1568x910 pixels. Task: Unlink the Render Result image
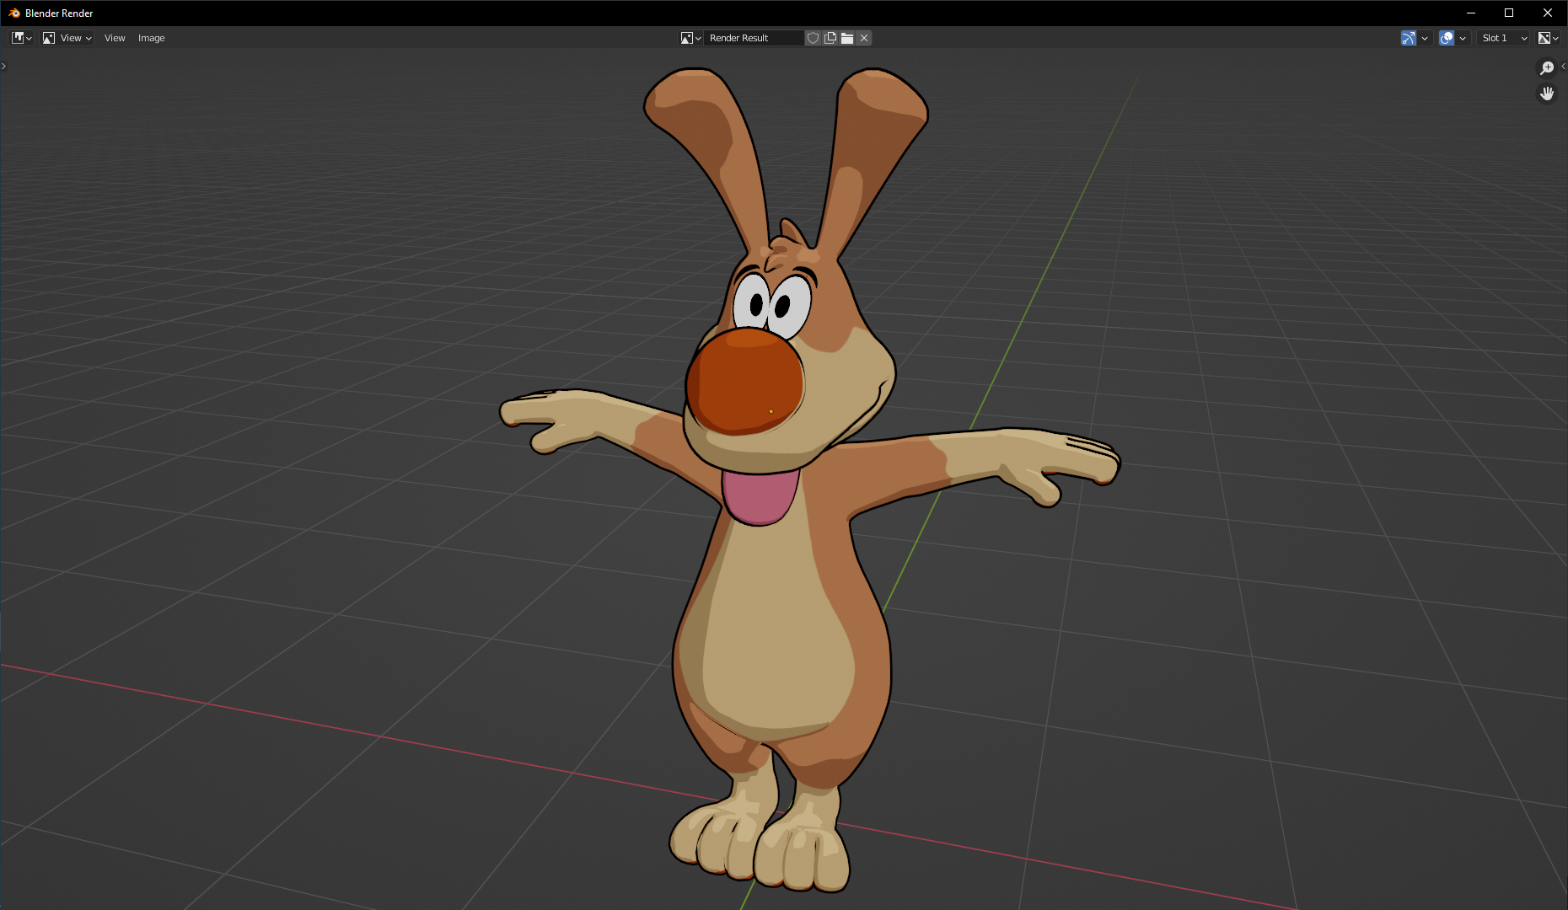tap(864, 38)
